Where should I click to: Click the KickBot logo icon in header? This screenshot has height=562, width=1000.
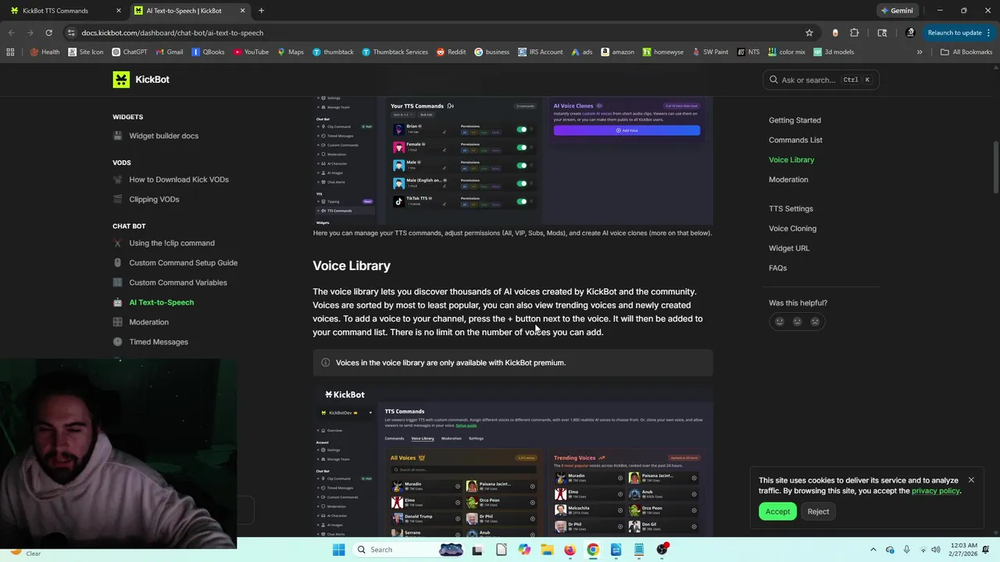coord(121,80)
